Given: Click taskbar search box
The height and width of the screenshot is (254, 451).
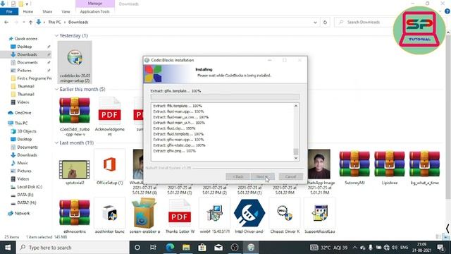Looking at the screenshot, I should click(x=73, y=248).
